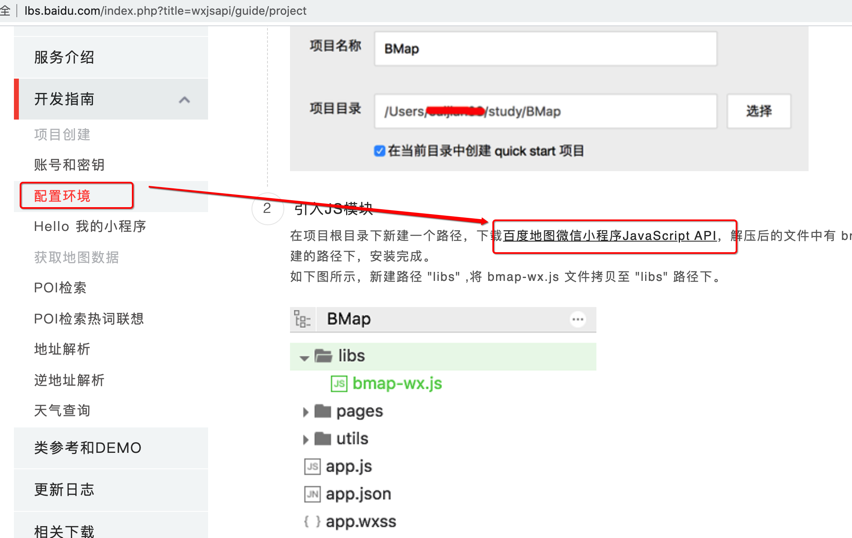Click the app.js file icon
Image resolution: width=852 pixels, height=538 pixels.
(313, 466)
